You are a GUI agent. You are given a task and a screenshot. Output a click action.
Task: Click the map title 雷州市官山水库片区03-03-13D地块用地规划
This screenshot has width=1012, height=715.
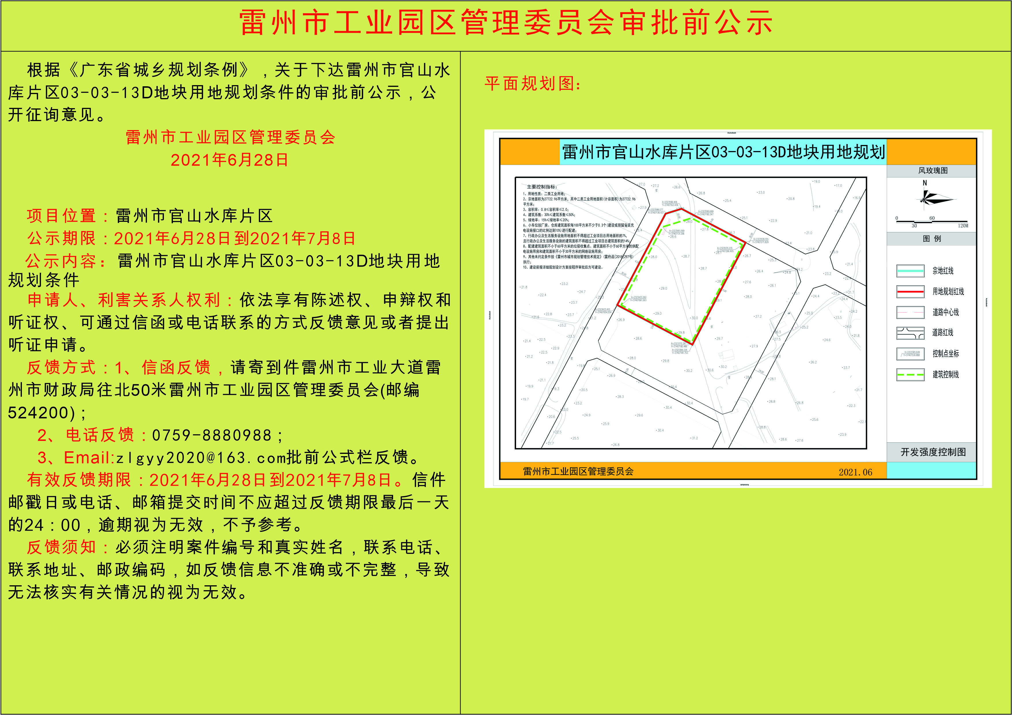point(723,152)
